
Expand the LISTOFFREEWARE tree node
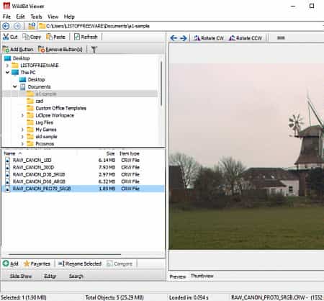7,66
